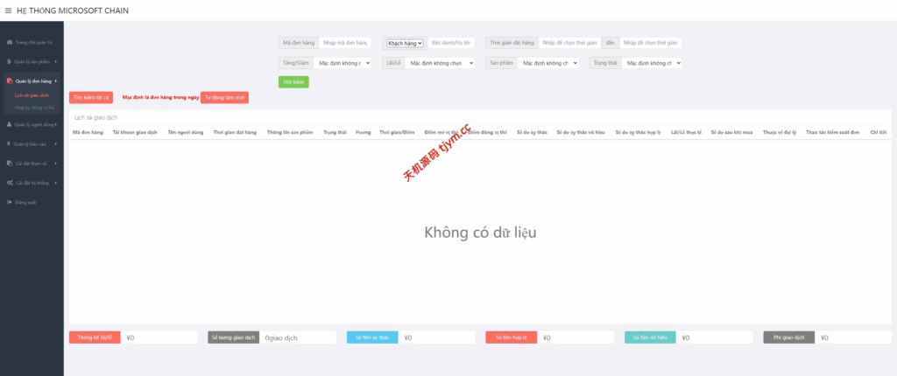Open the Khách hàng dropdown
Screen dimensions: 897x376
pos(406,42)
